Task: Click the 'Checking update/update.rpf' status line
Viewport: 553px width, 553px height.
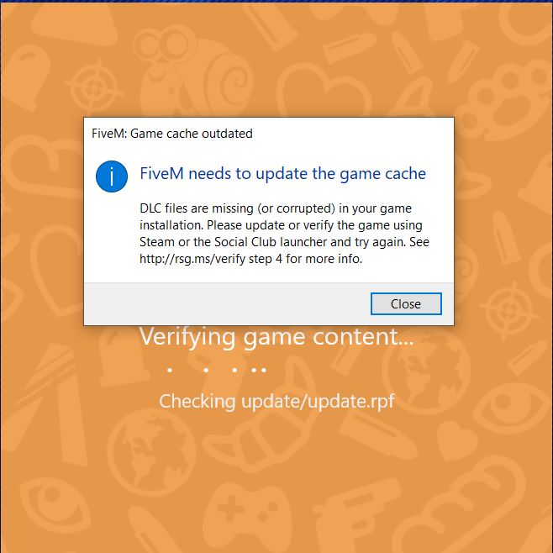Action: 276,402
